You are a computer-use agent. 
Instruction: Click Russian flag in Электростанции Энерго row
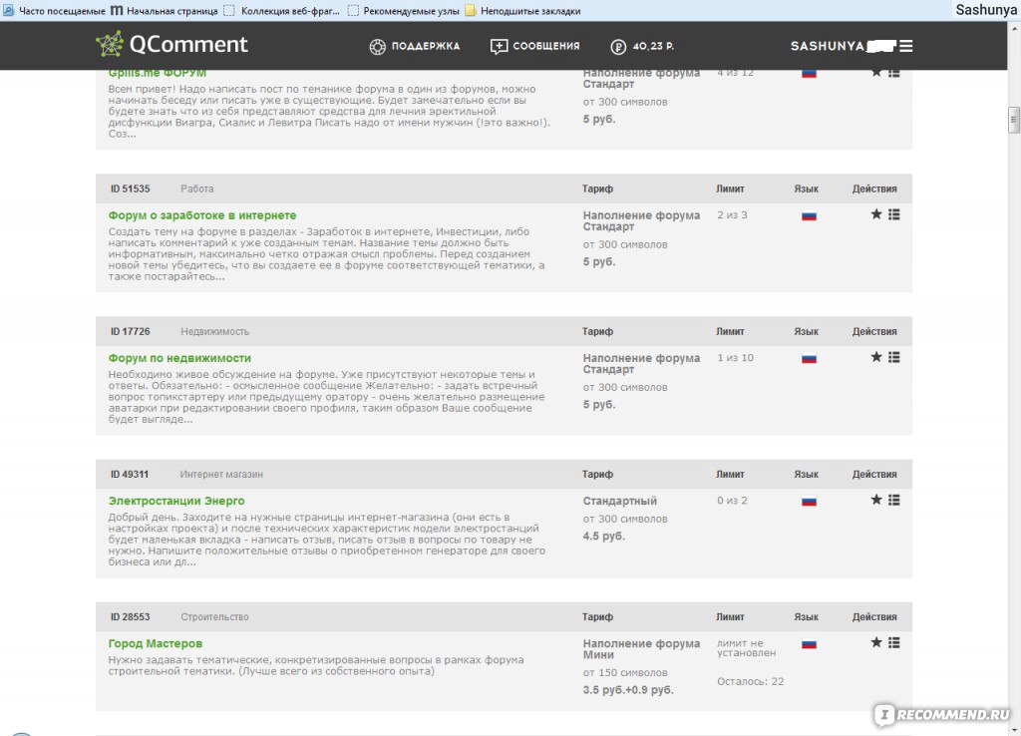(809, 501)
